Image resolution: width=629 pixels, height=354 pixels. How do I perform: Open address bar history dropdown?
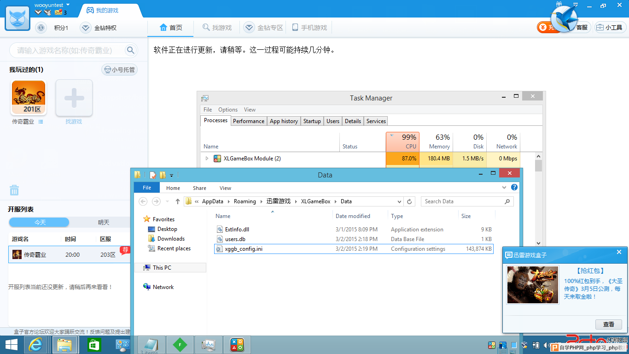399,201
